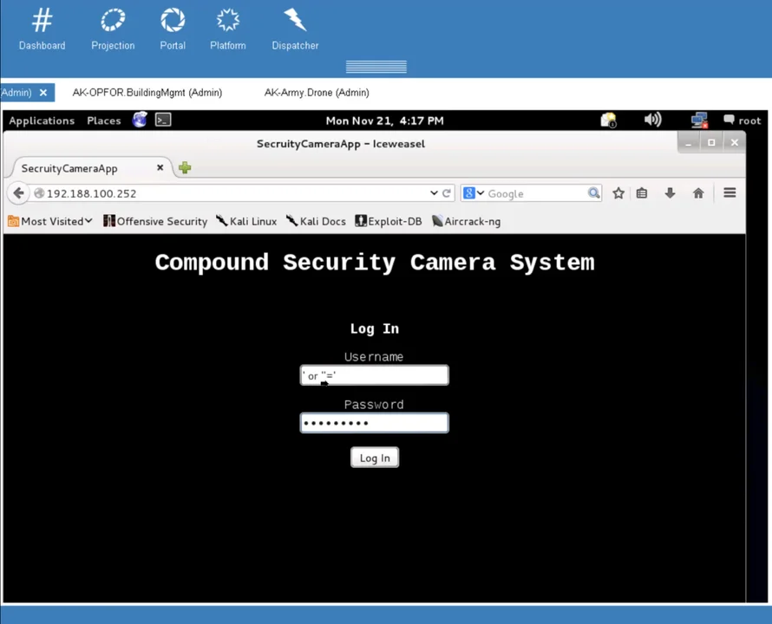772x624 pixels.
Task: Open the network indicator in the system tray
Action: [x=699, y=120]
